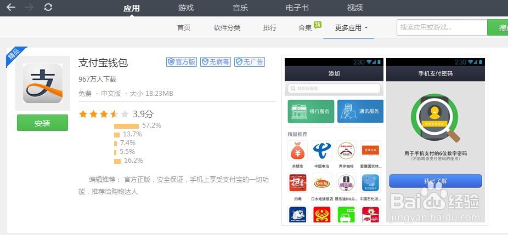Click the 编辑推荐 description text
This screenshot has height=235, width=508.
tap(174, 186)
